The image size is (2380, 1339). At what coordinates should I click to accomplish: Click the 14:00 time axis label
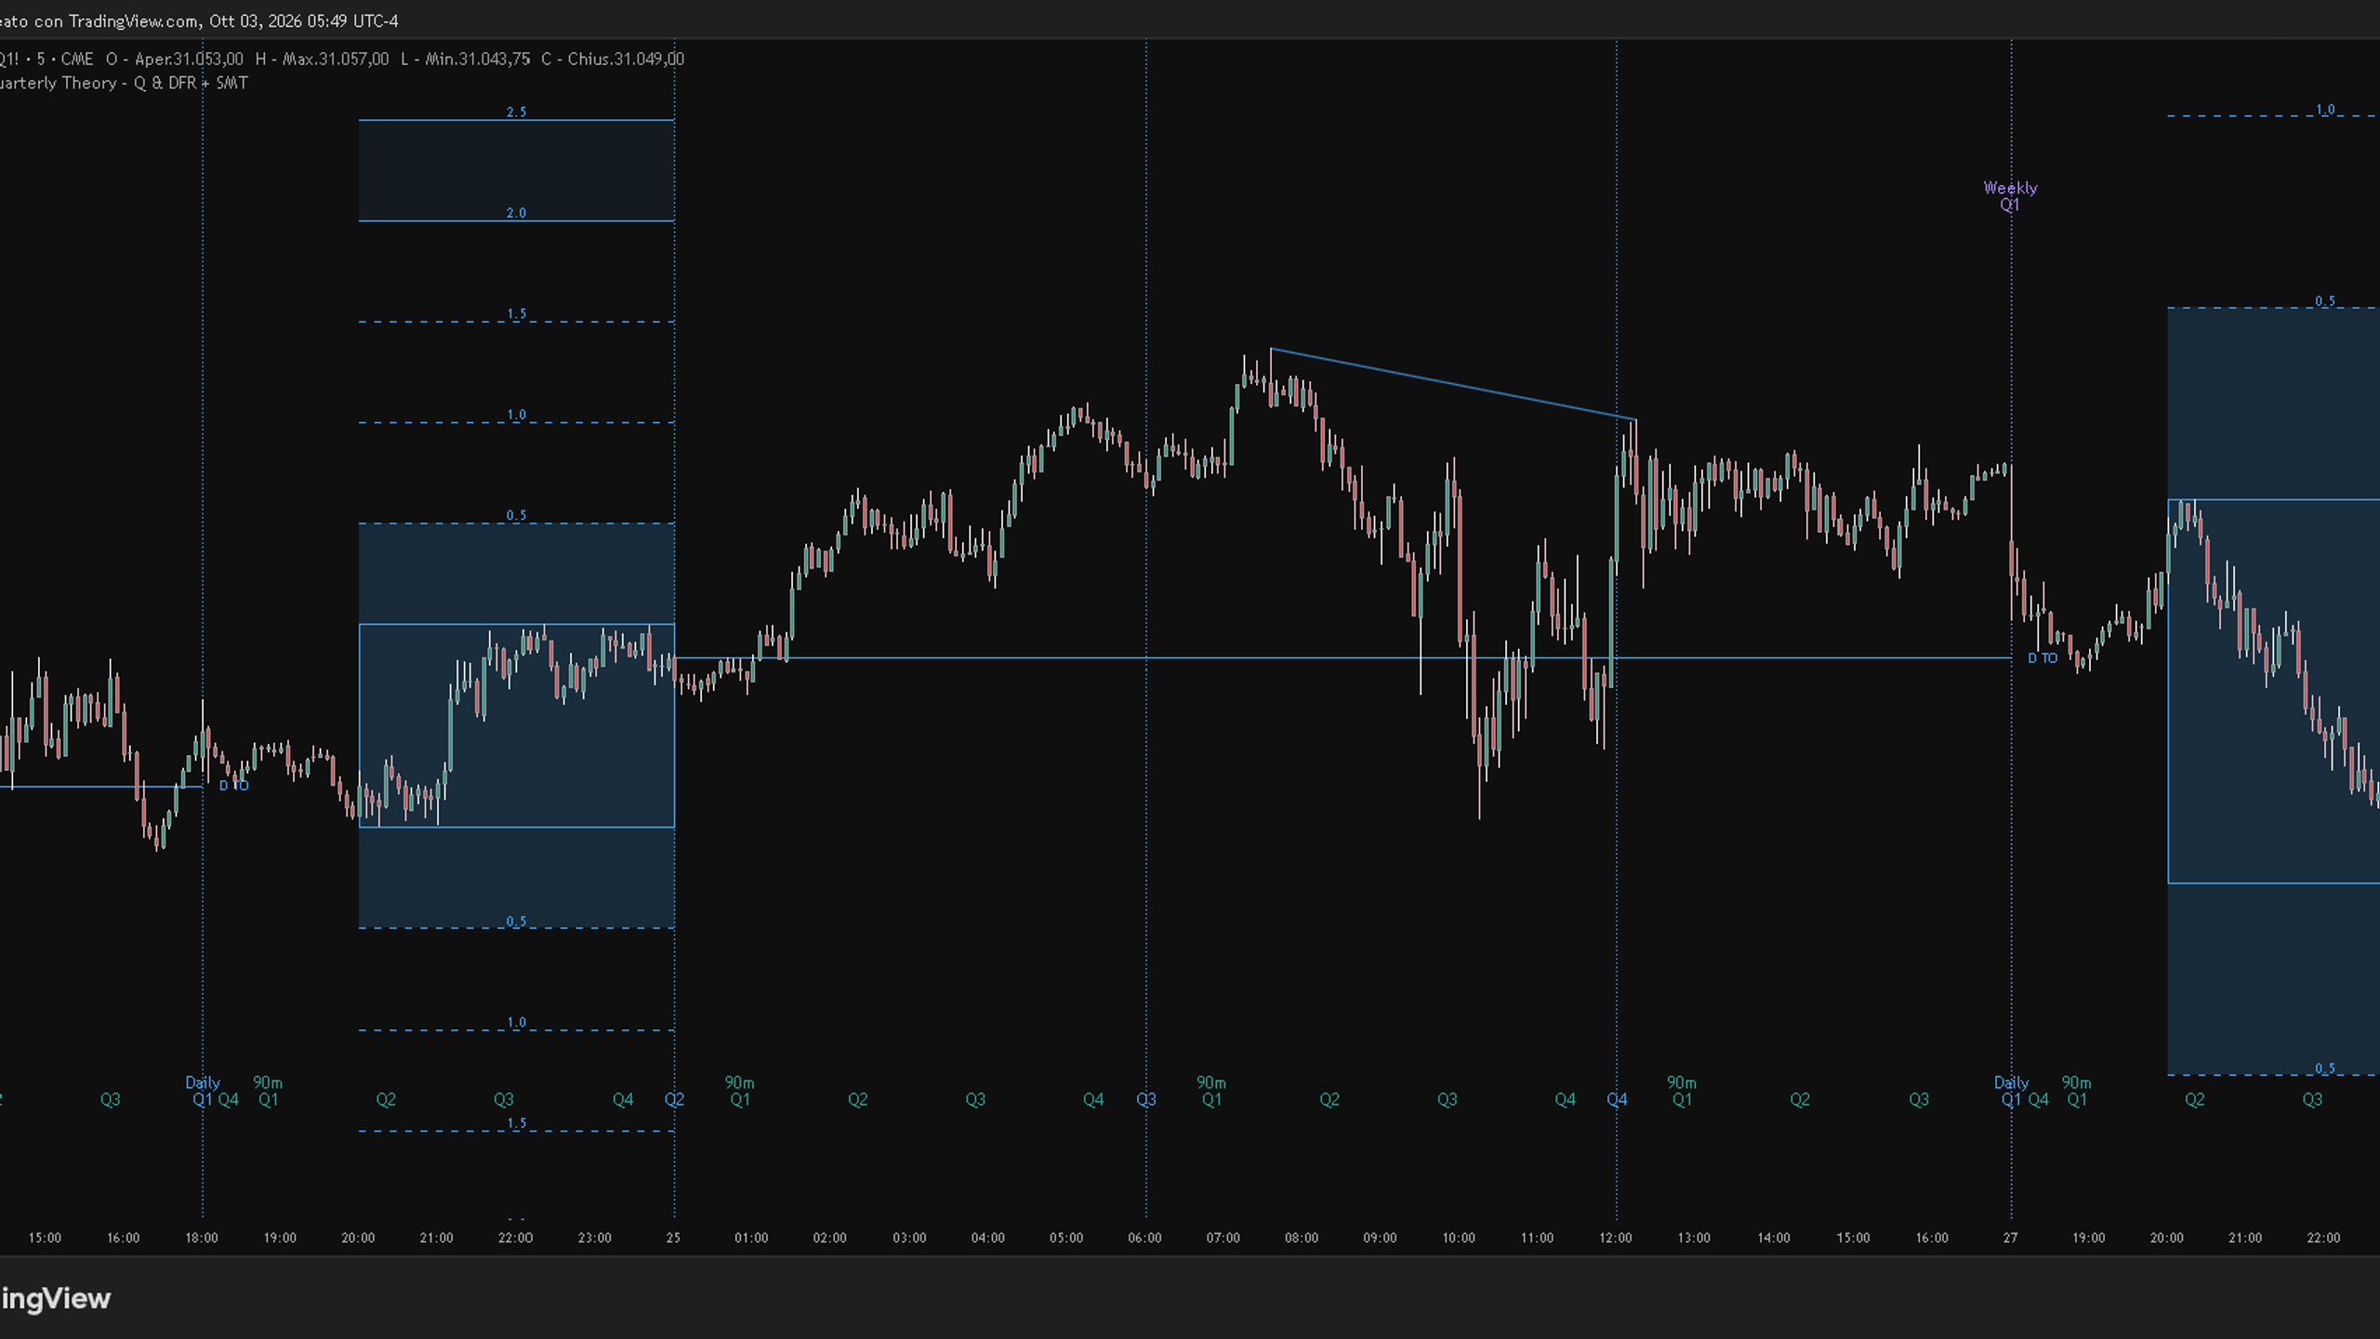click(1774, 1238)
